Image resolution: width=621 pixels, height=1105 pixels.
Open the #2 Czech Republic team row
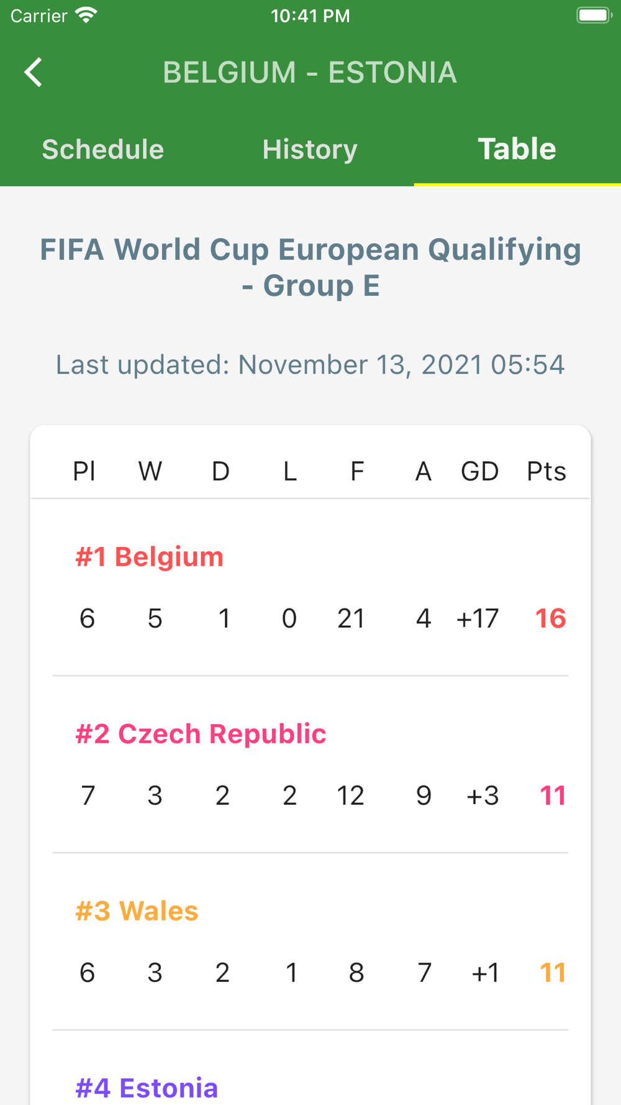(310, 764)
